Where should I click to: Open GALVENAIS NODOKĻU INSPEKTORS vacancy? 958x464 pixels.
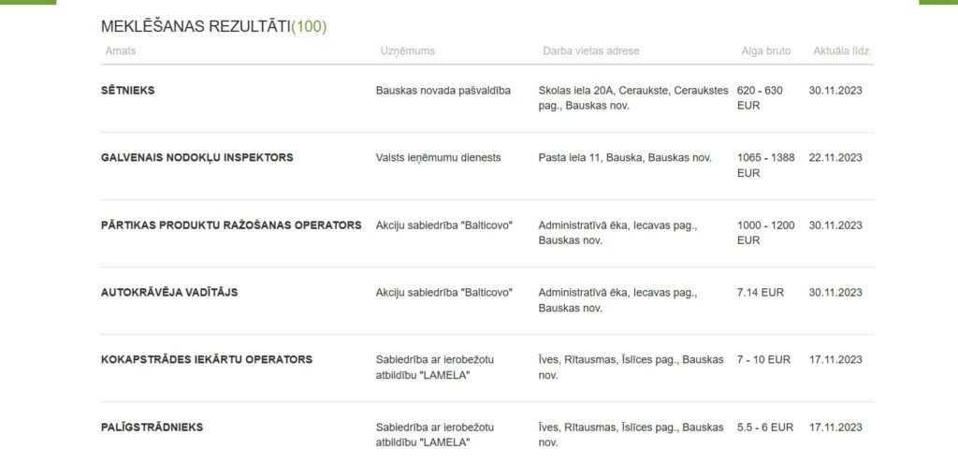(x=196, y=158)
